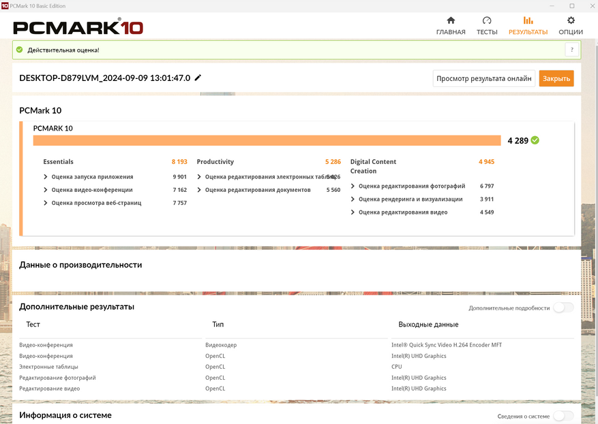
Task: Click the gauge icon above ТЕСТЫ
Action: (487, 20)
